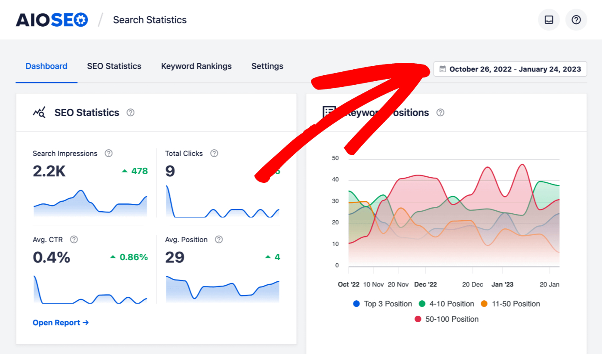Click the 2.2K Search Impressions value

point(49,171)
